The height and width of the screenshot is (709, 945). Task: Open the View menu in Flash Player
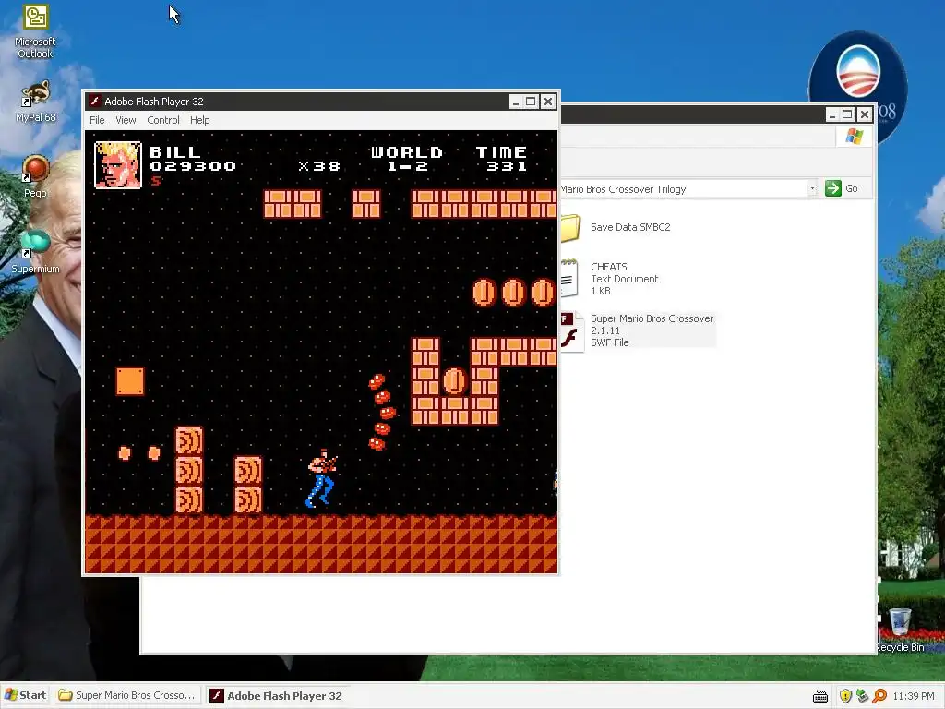click(x=126, y=120)
